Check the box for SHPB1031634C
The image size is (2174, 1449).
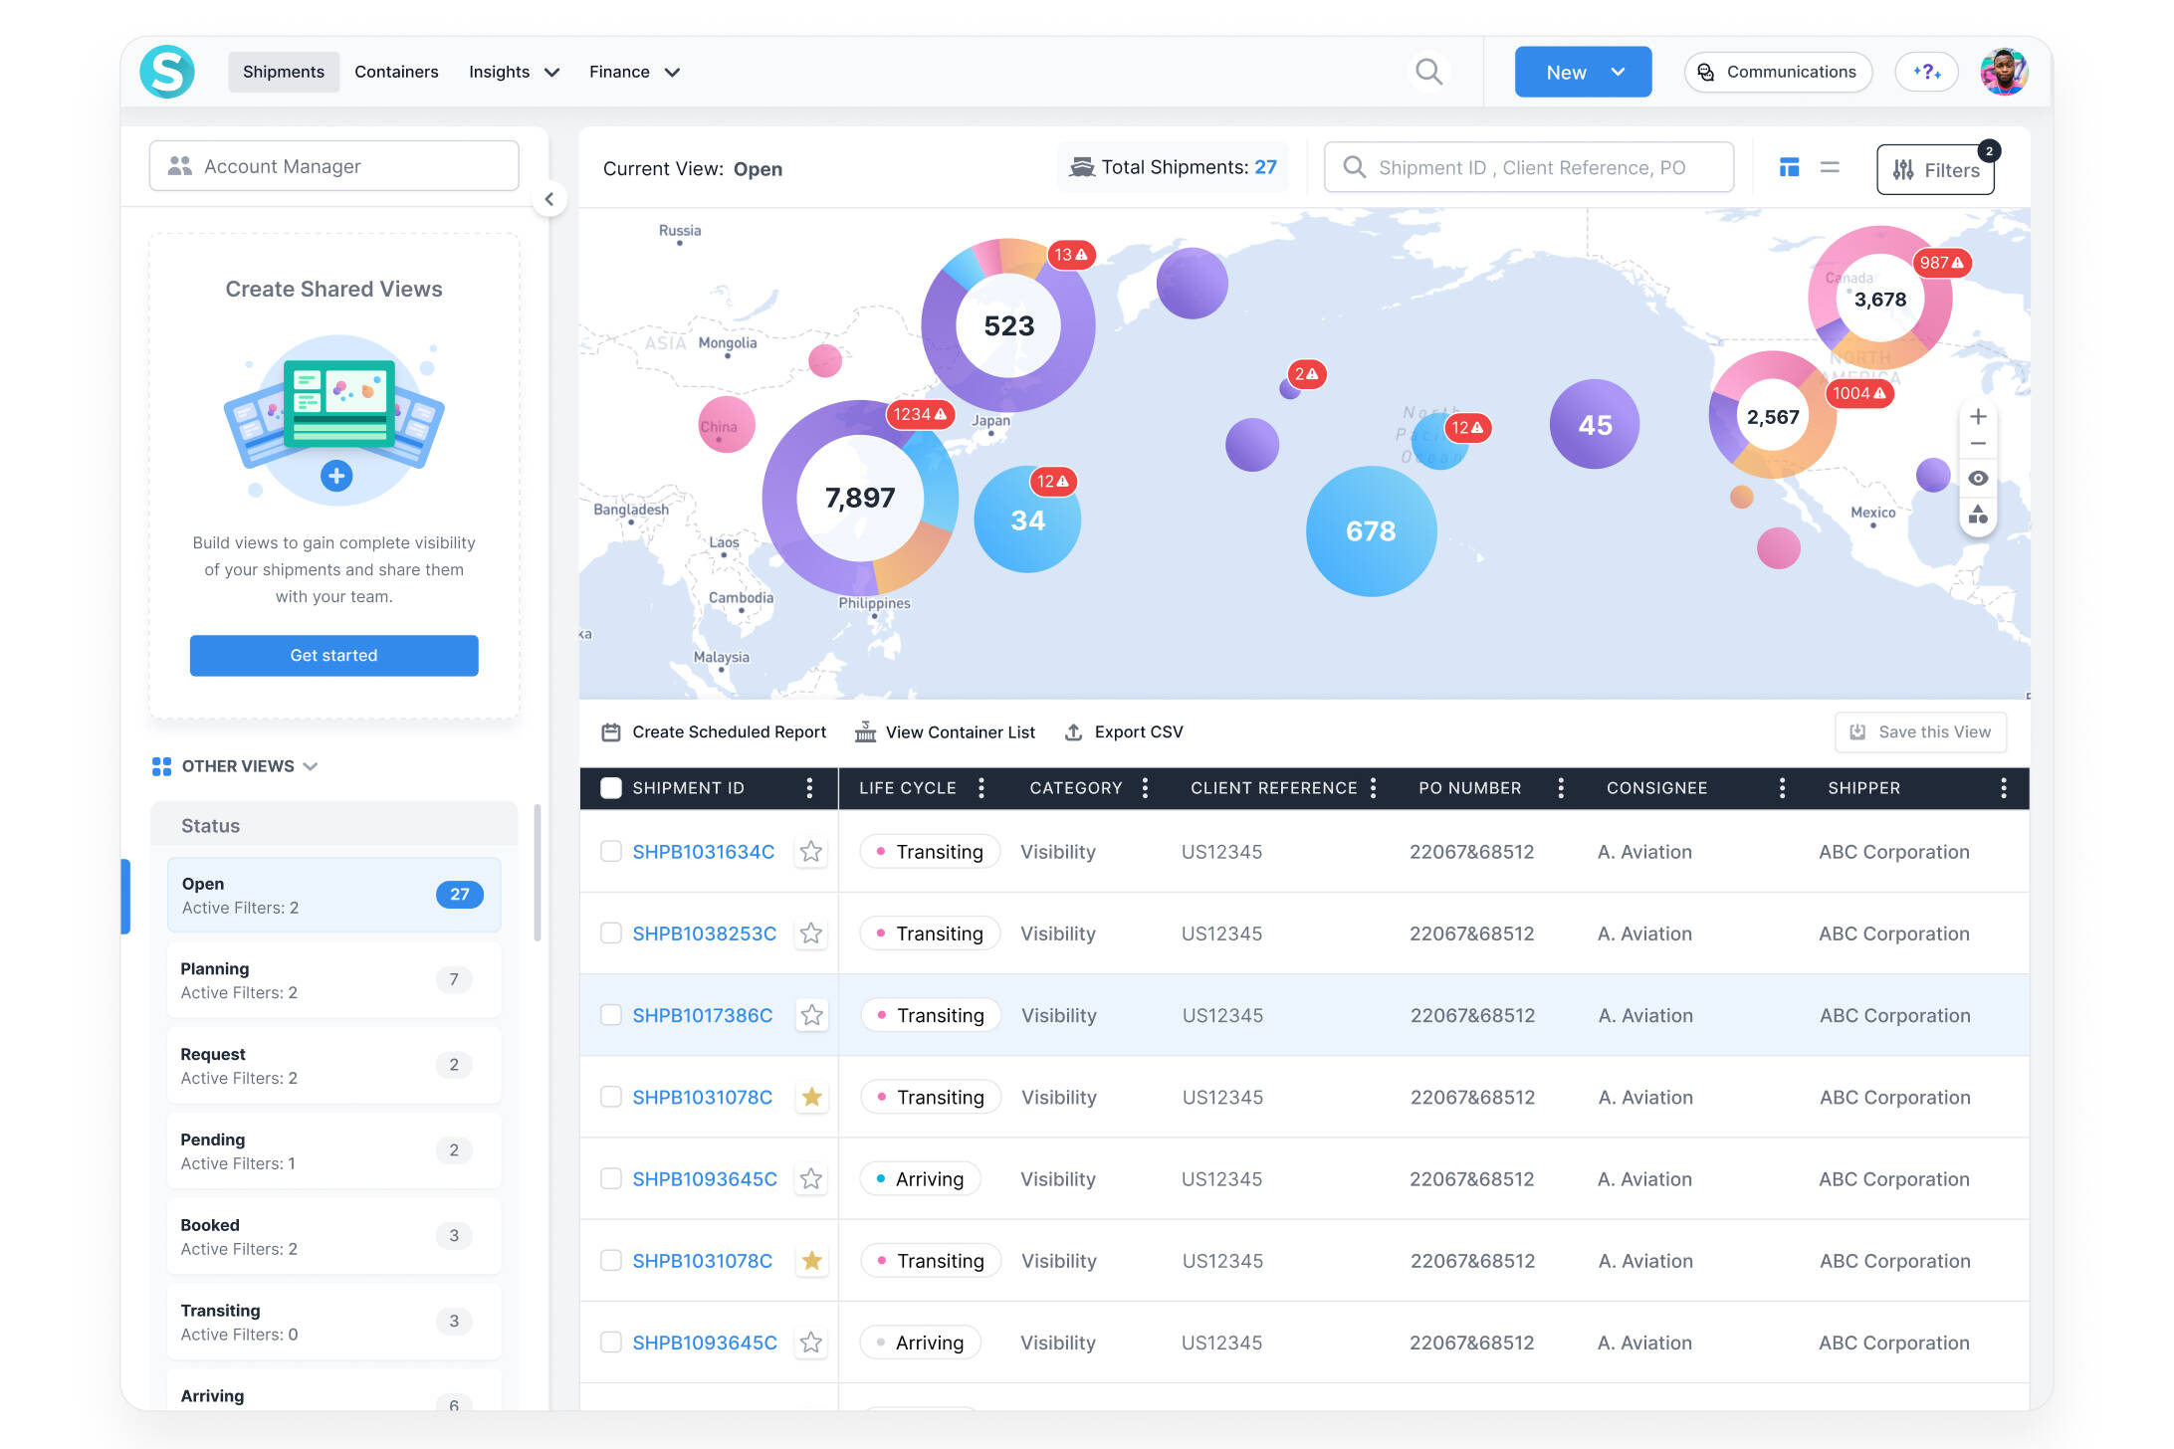611,852
